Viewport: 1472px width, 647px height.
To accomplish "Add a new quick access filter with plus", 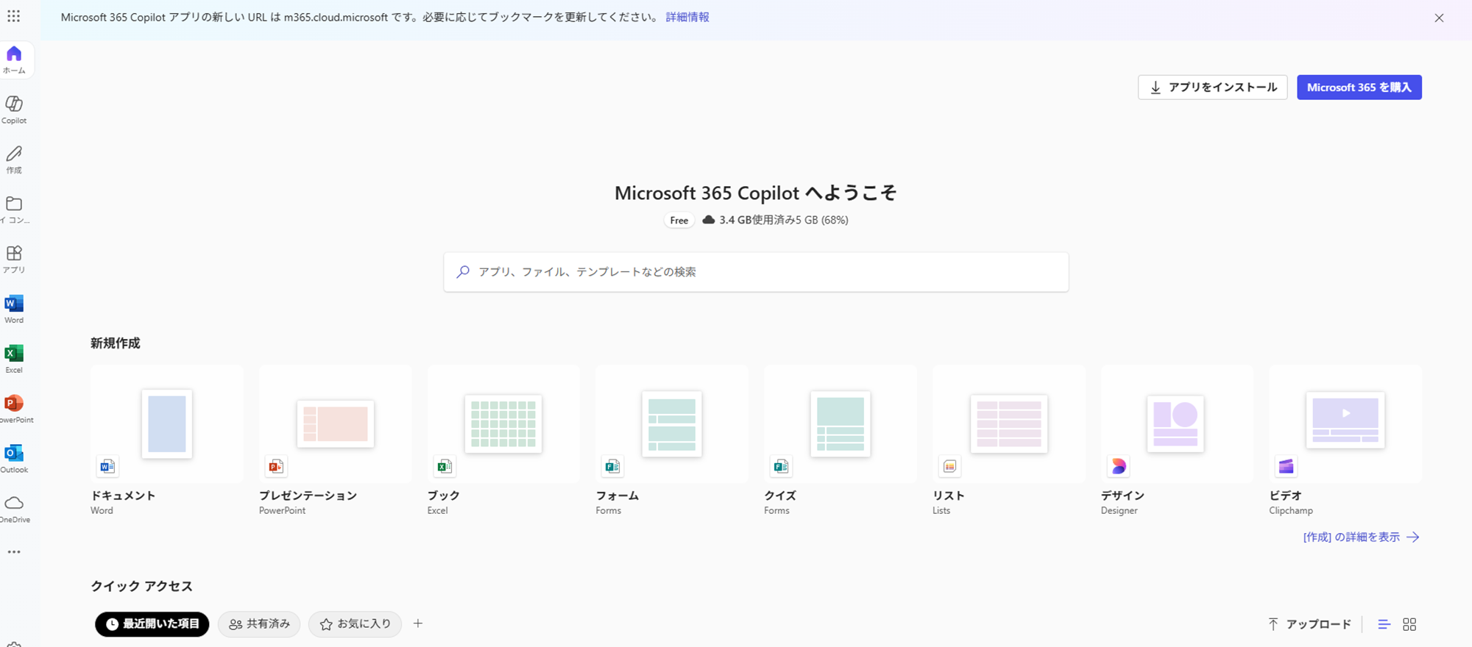I will (418, 623).
